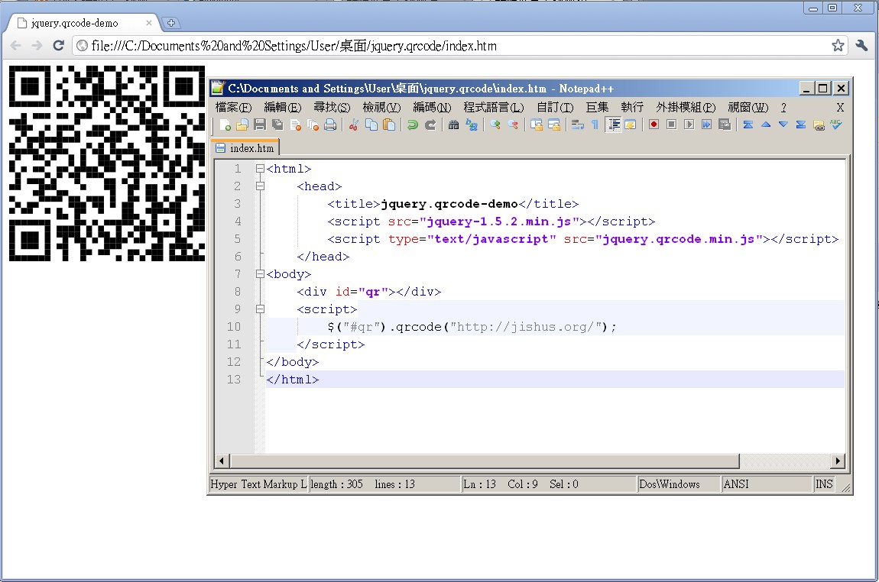
Task: Click the browser back arrow
Action: coord(16,45)
